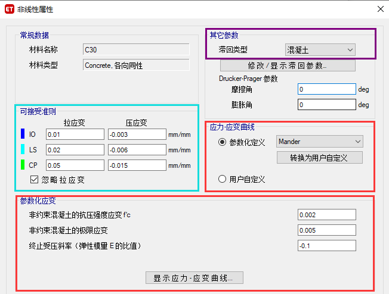The image size is (389, 294).
Task: Click the blue IO color swatch
Action: tap(23, 134)
